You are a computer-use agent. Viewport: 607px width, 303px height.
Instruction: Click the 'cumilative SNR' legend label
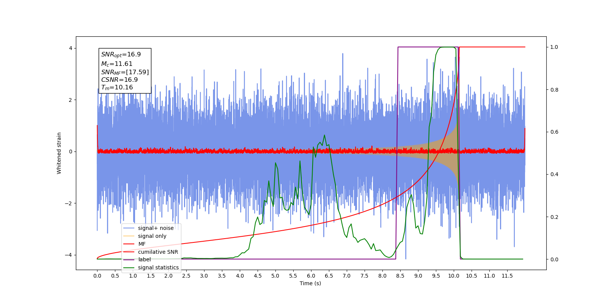(158, 252)
